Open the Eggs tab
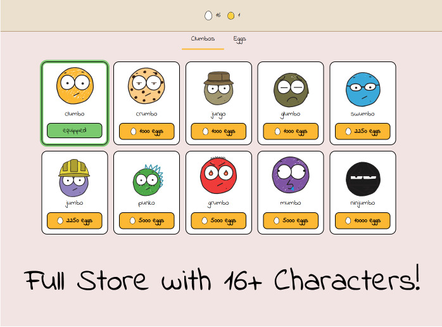This screenshot has width=442, height=327. pos(239,39)
